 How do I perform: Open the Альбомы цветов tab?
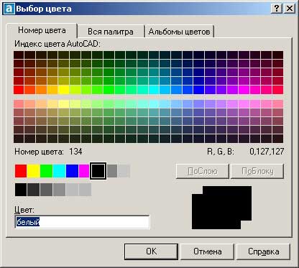click(x=179, y=32)
